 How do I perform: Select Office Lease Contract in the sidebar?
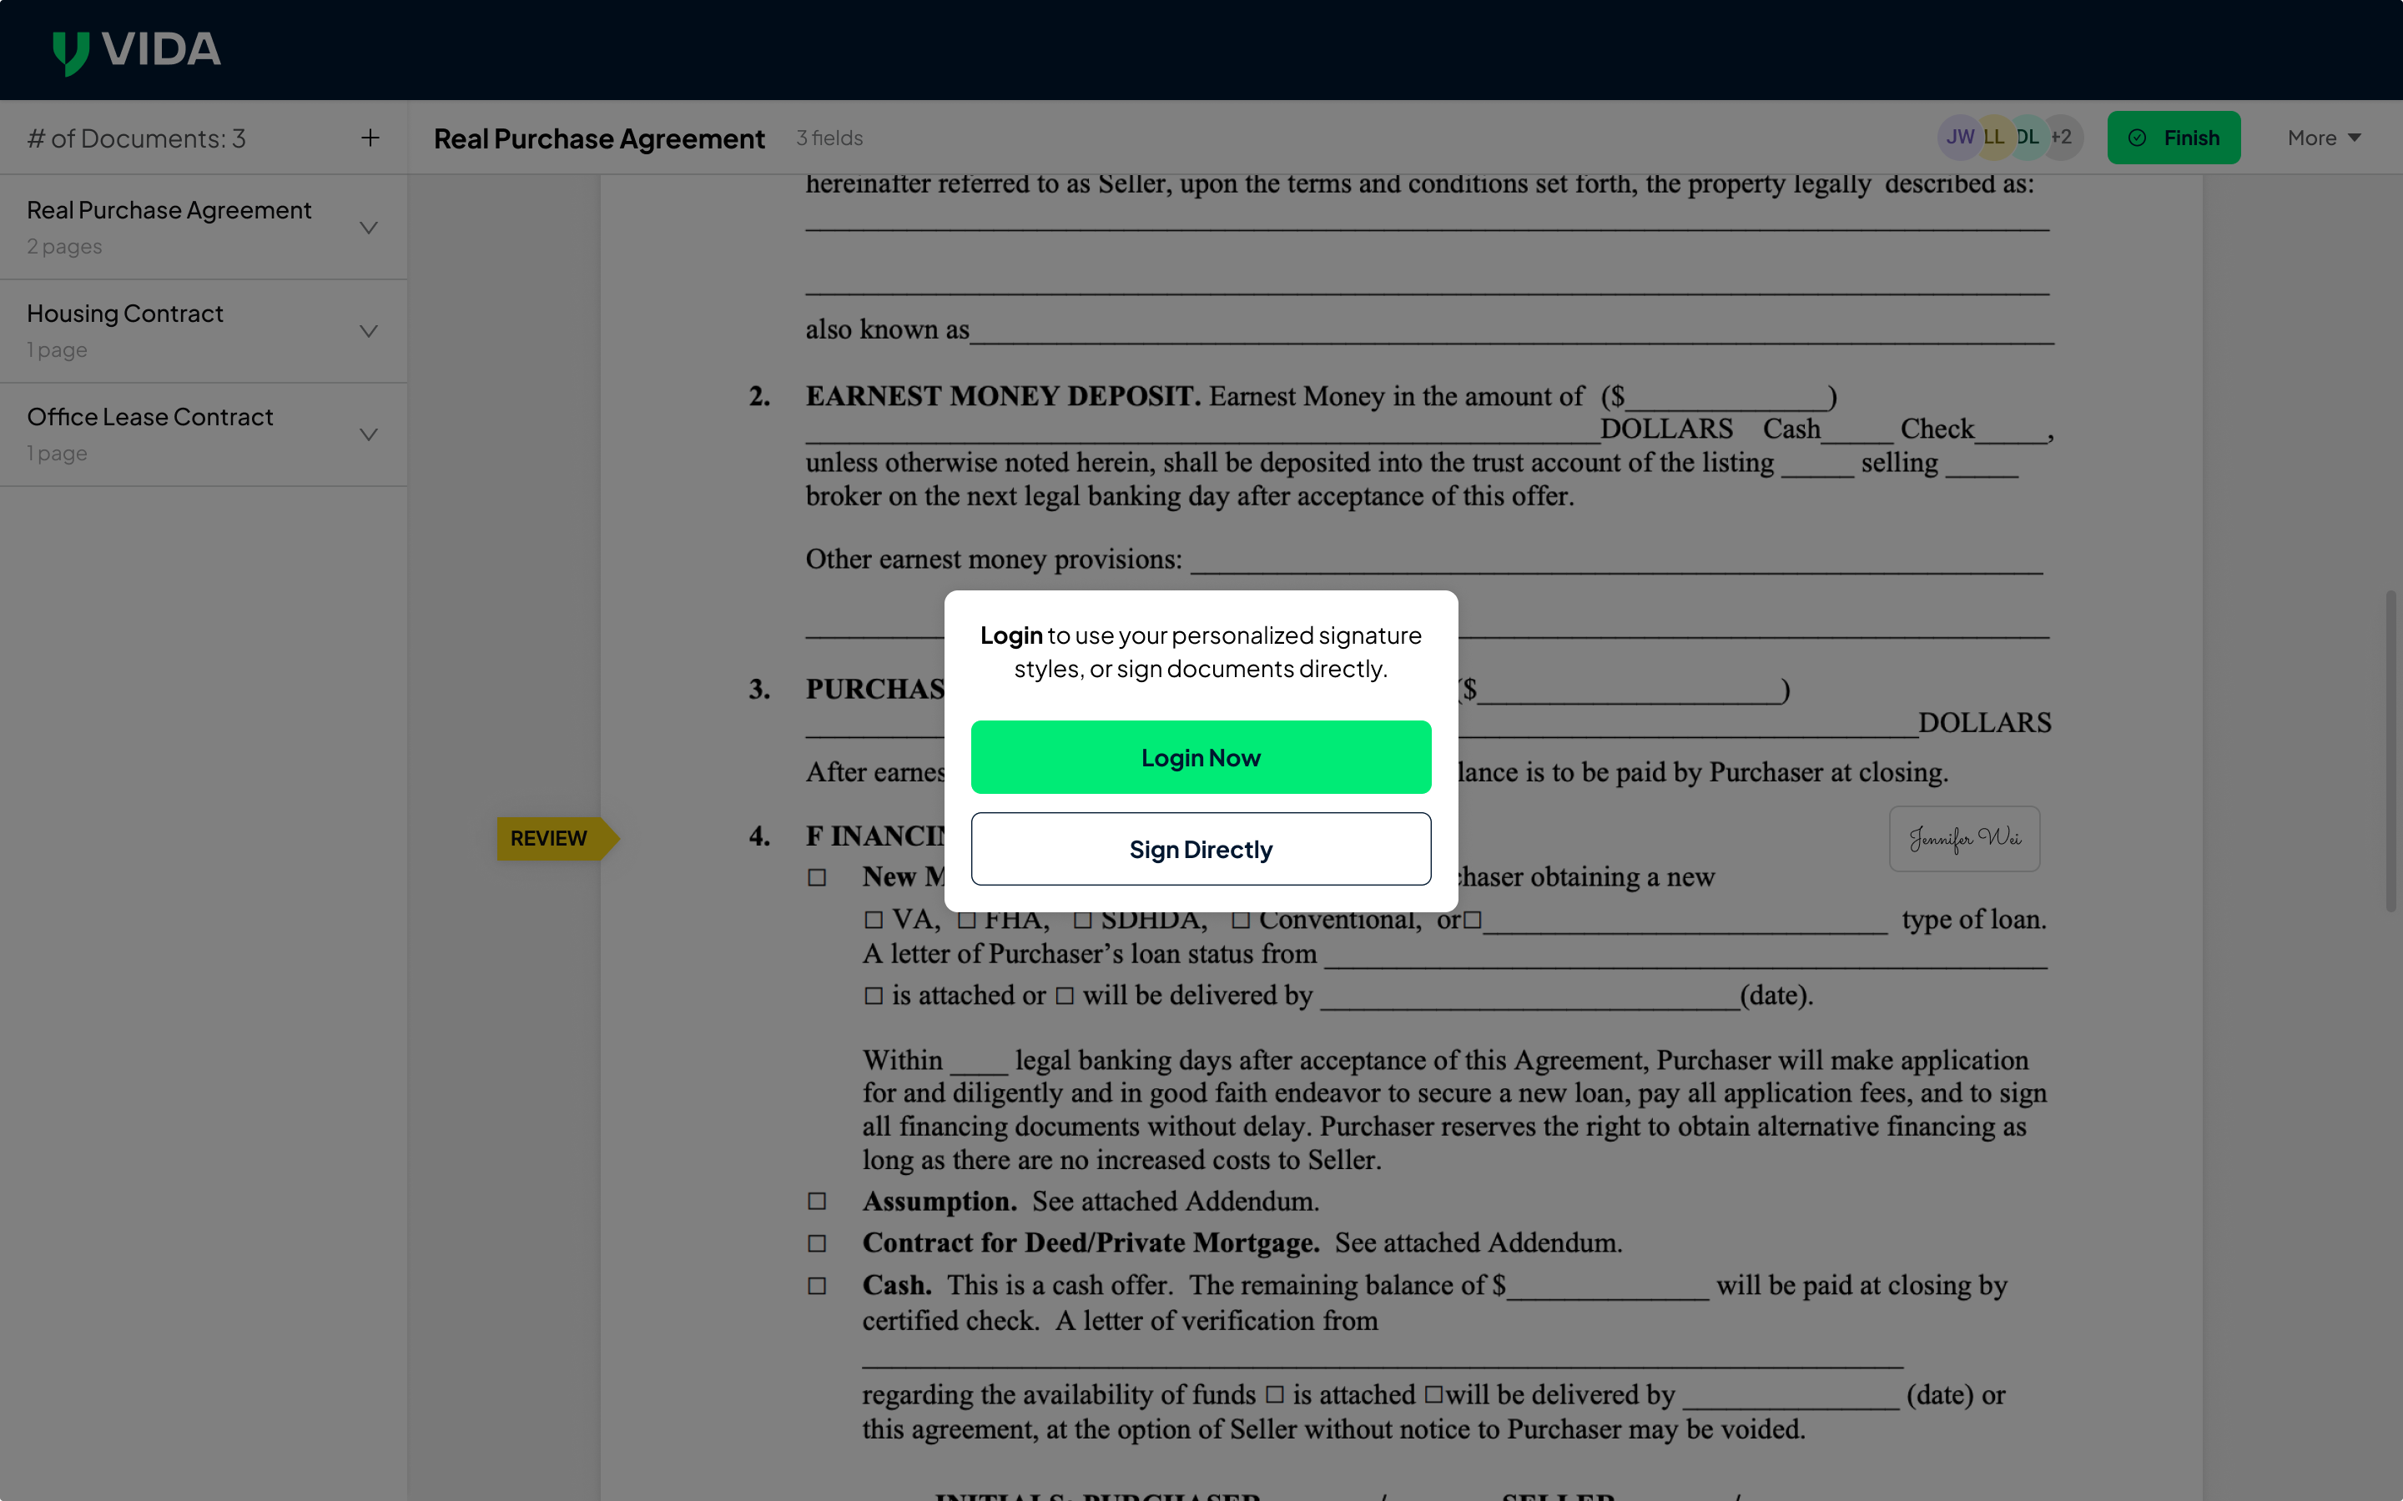pyautogui.click(x=150, y=417)
